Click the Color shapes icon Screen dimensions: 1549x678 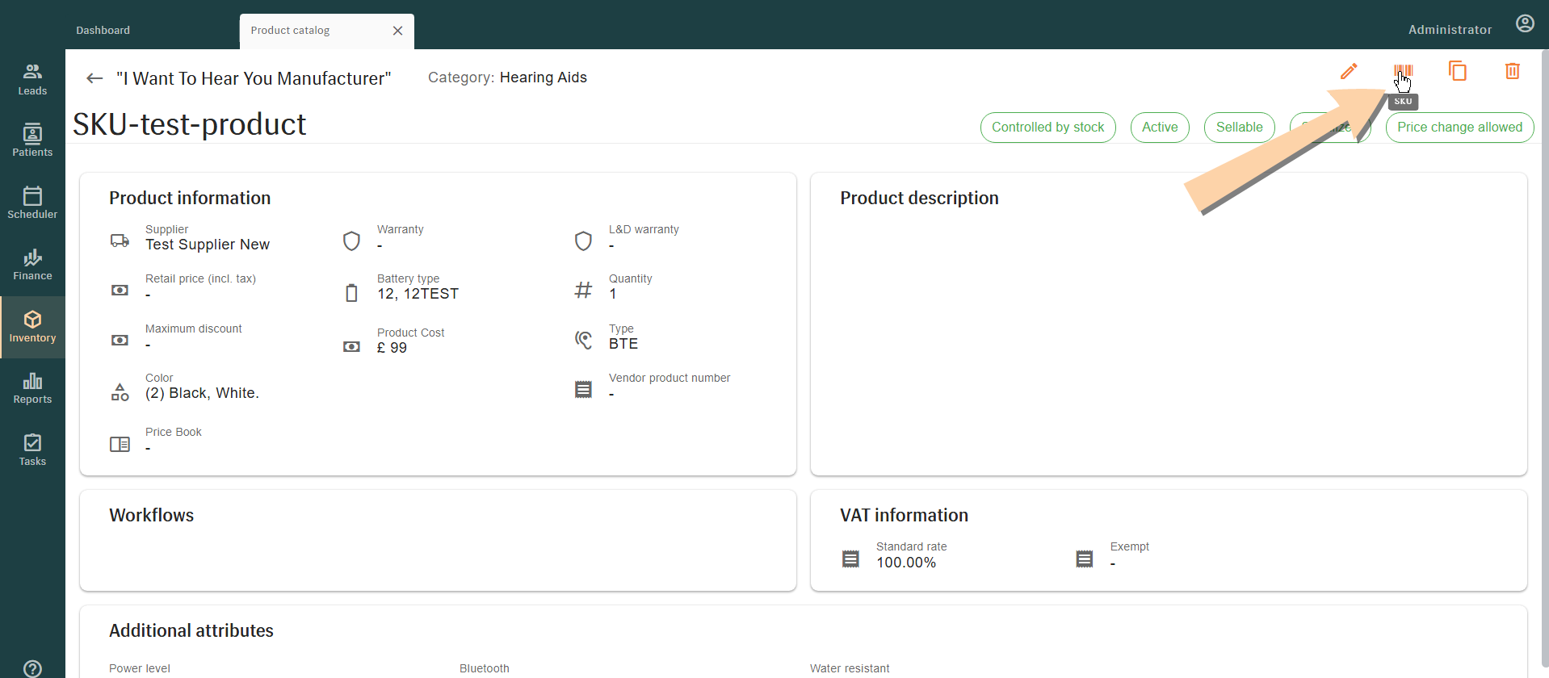coord(120,392)
